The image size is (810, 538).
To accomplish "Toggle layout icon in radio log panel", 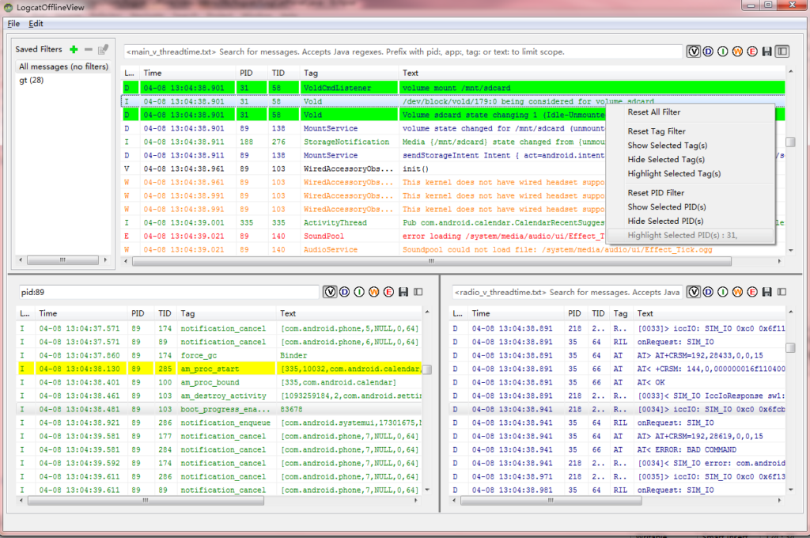I will (782, 292).
